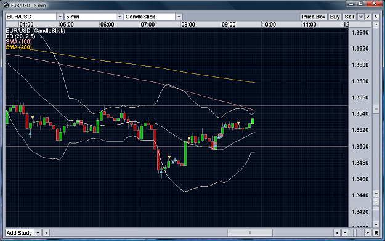Click the CandleStick style combo box
Image resolution: width=385 pixels, height=241 pixels.
(153, 17)
